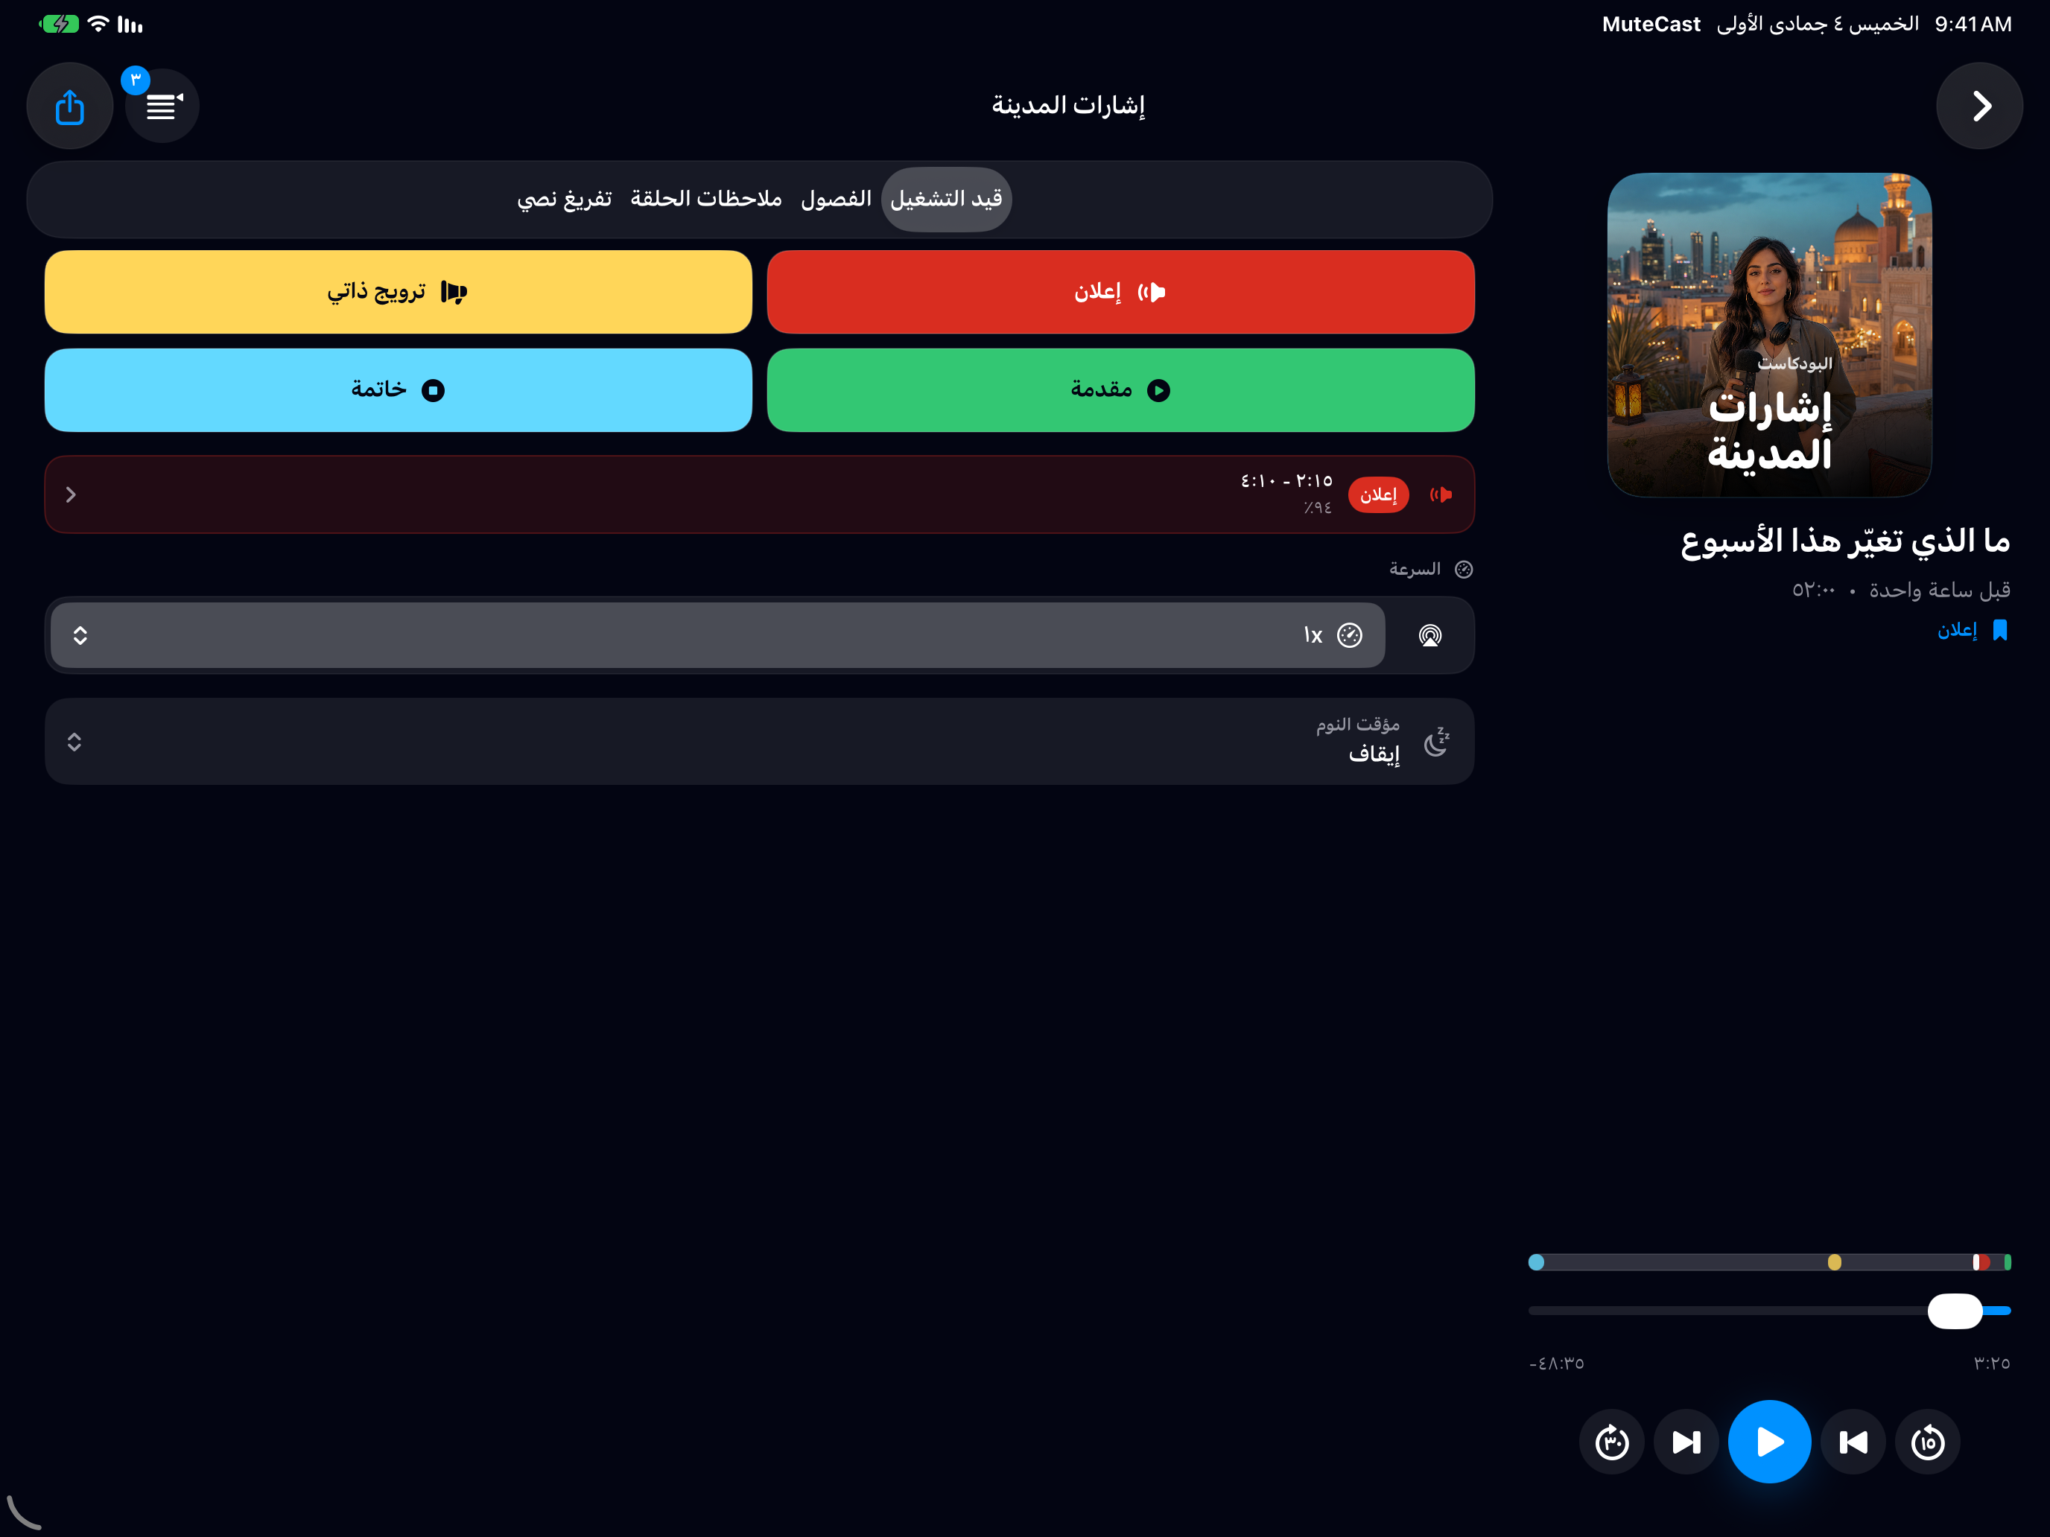
Task: Mark segment as خاتمة with the blue button
Action: [399, 390]
